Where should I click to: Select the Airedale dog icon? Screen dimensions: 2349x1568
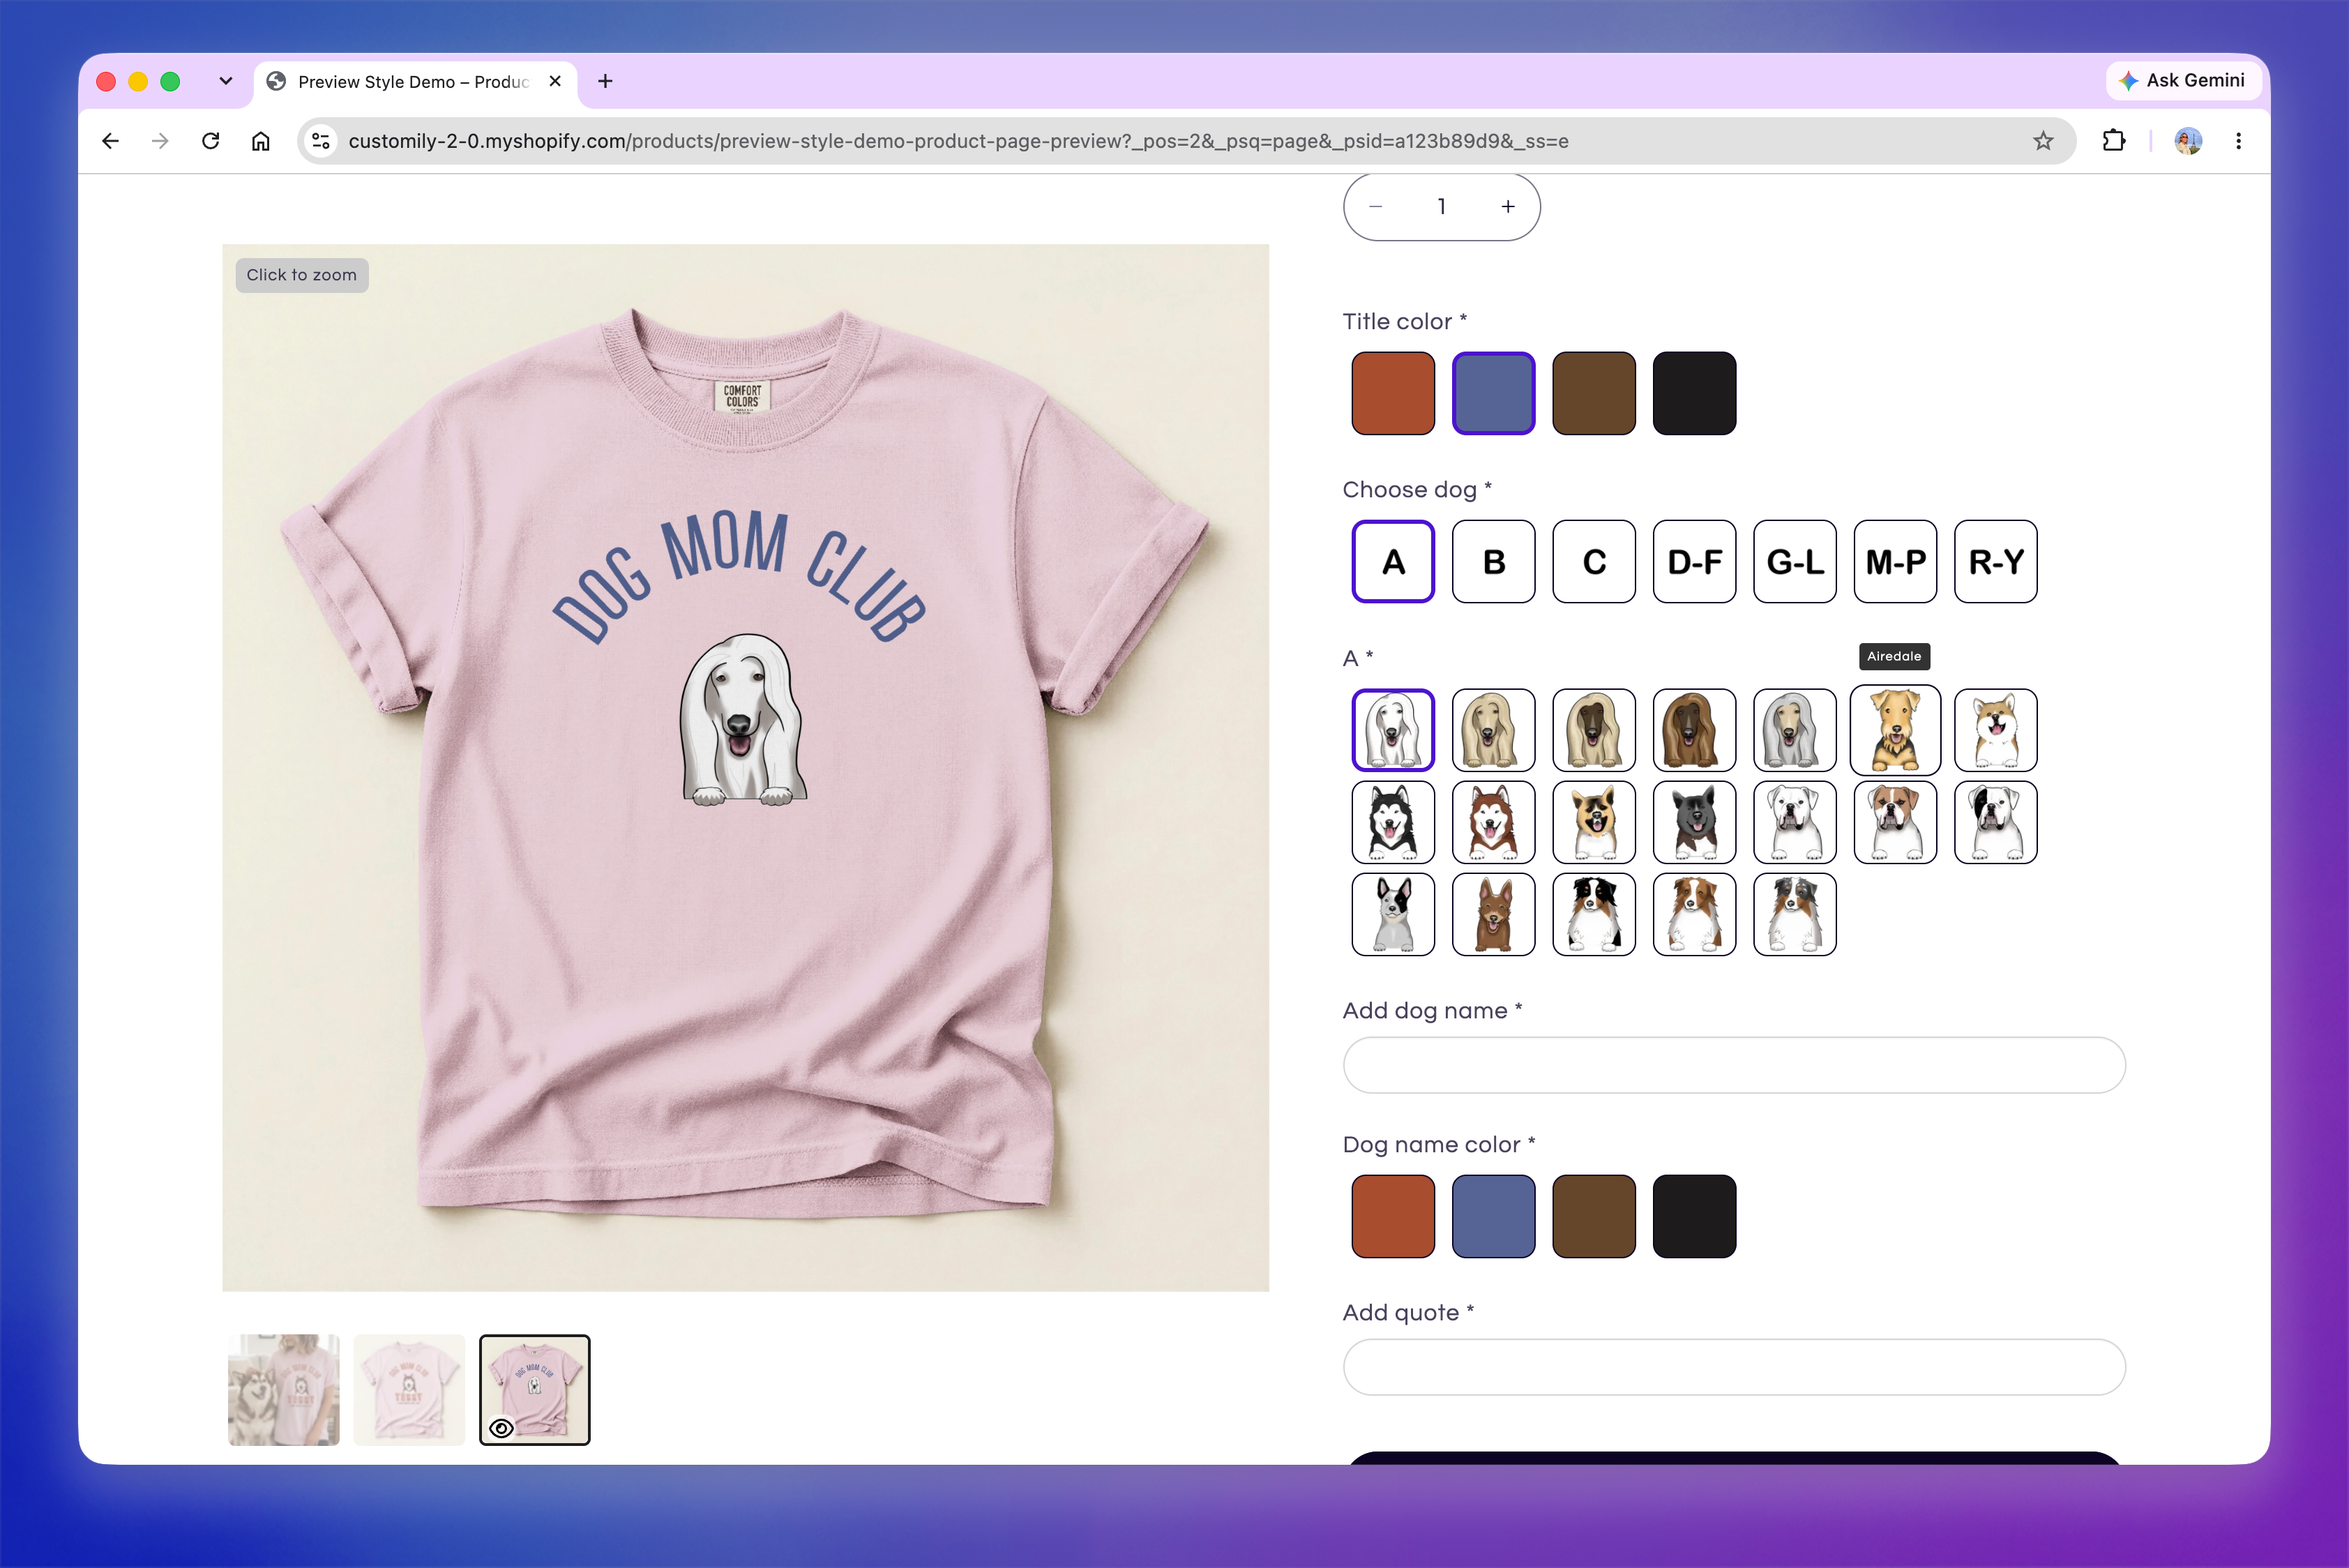click(1895, 730)
